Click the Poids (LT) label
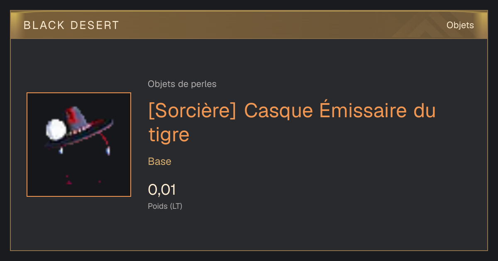The width and height of the screenshot is (498, 261). point(165,206)
